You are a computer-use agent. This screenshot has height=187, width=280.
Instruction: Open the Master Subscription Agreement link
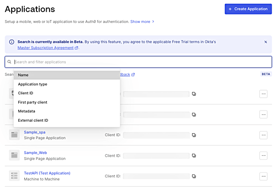(x=46, y=48)
